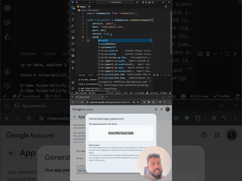This screenshot has height=181, width=242.
Task: Open the Remote Explorer activity icon
Action: (73, 32)
